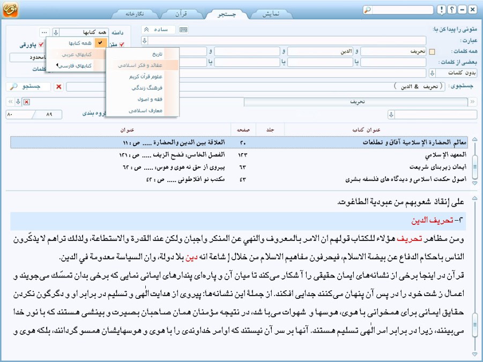Open the بدون کلمات dropdown
Viewport: 483px width, 362px height.
(x=432, y=73)
